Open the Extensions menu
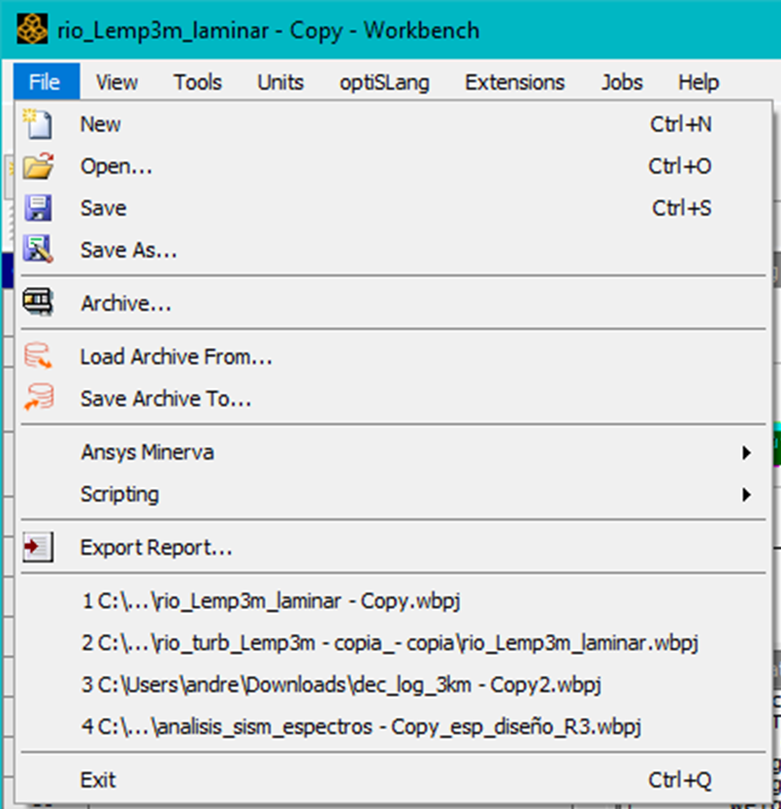 tap(514, 82)
